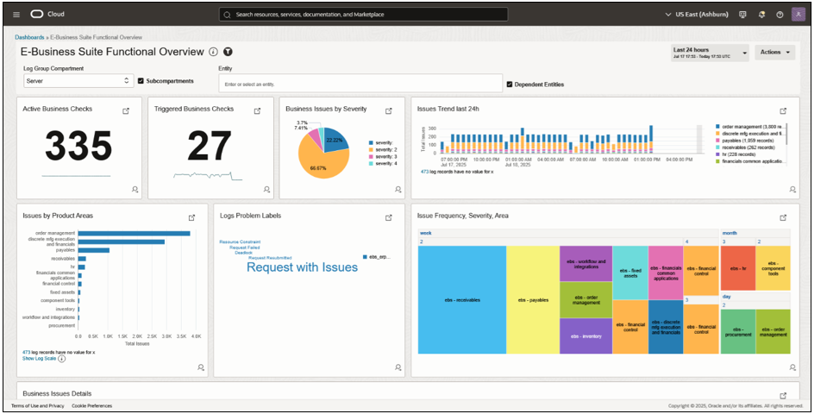Image resolution: width=814 pixels, height=414 pixels.
Task: Open Cloud Shell developer tools icon
Action: tap(742, 15)
